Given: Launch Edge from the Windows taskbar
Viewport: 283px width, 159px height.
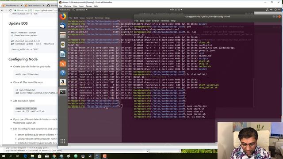Looking at the screenshot, I should click(25, 156).
